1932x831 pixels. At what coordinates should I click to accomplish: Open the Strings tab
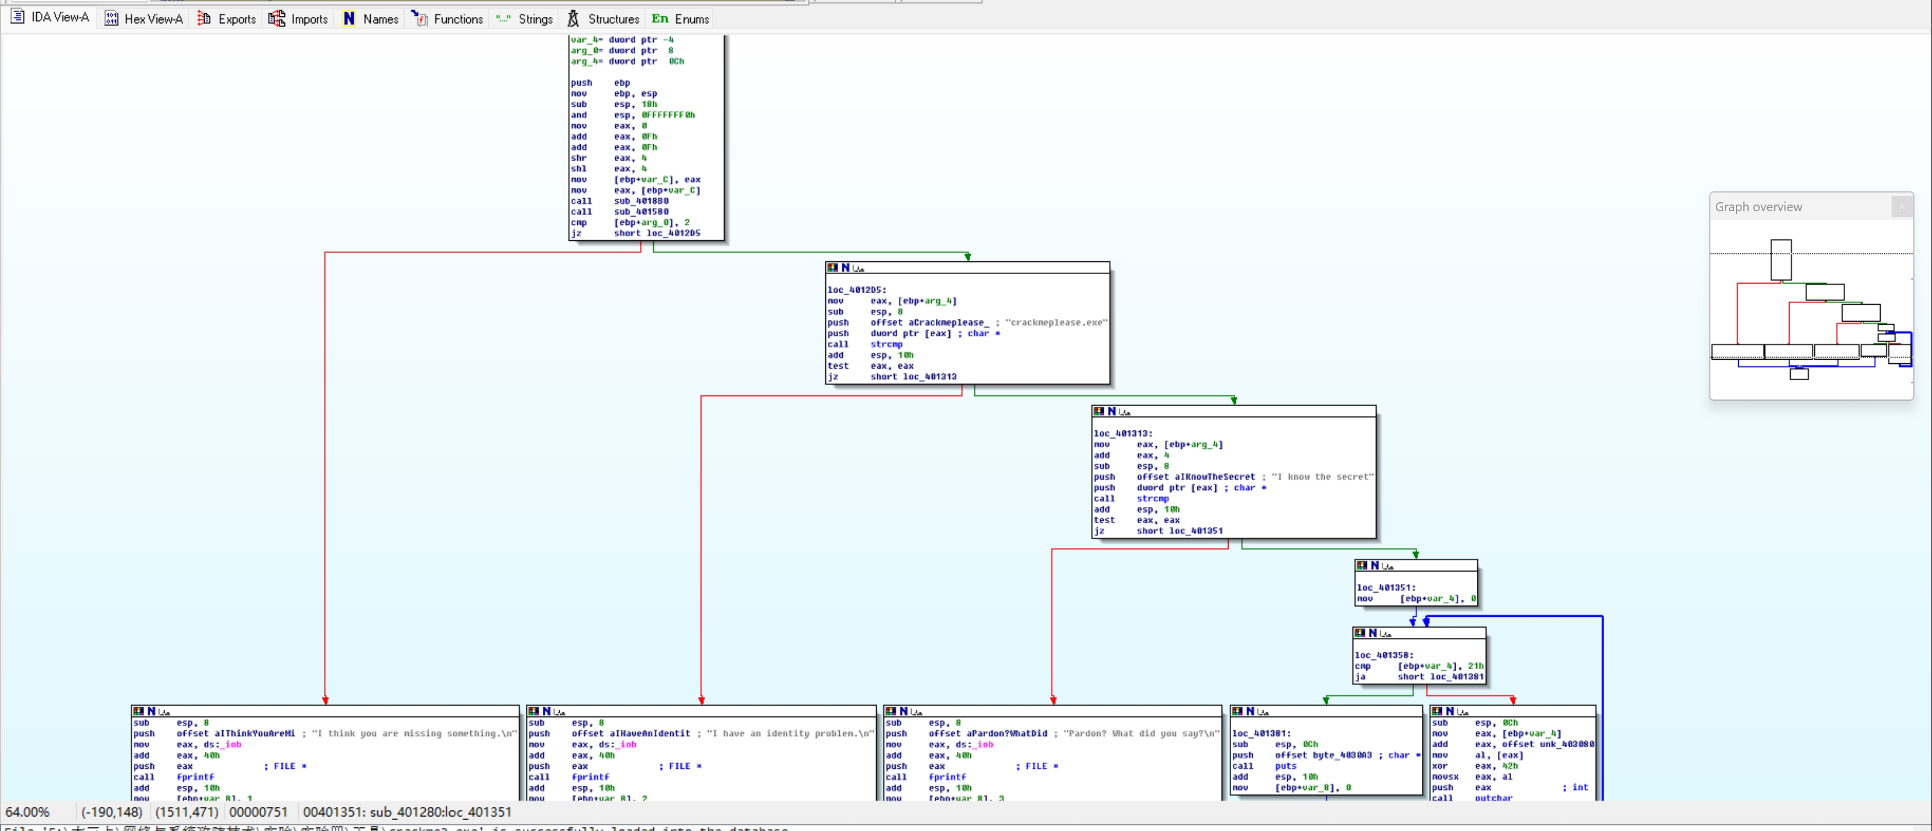(535, 19)
